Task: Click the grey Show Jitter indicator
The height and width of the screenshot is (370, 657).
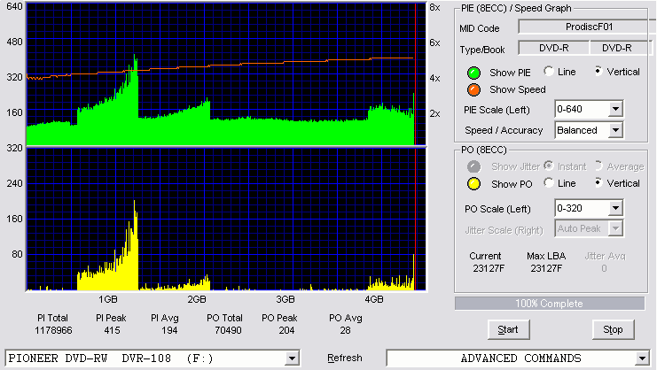Action: (x=473, y=166)
